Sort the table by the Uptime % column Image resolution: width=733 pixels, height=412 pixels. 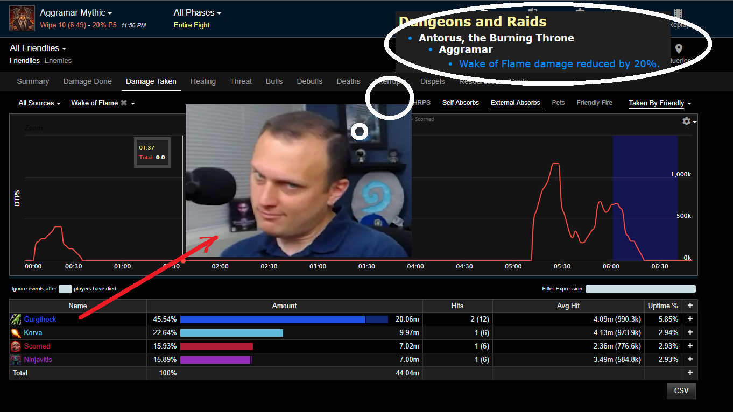[663, 306]
